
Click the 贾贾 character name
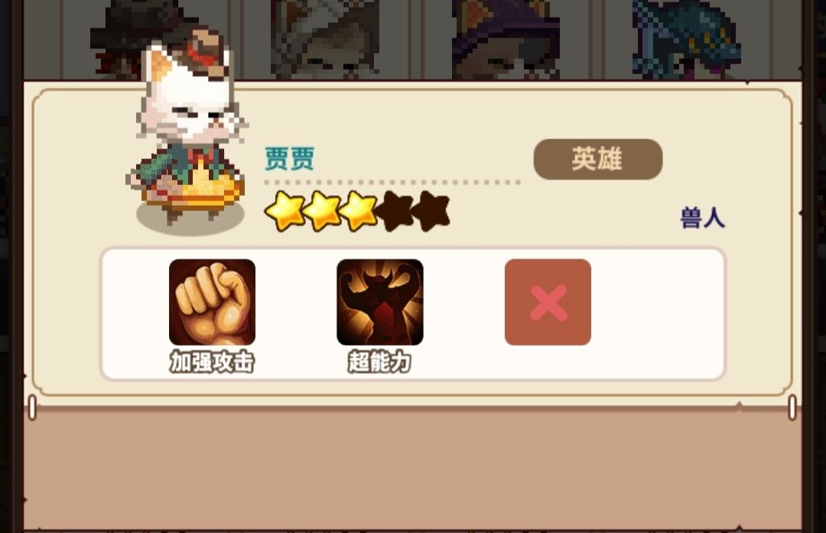tap(289, 158)
